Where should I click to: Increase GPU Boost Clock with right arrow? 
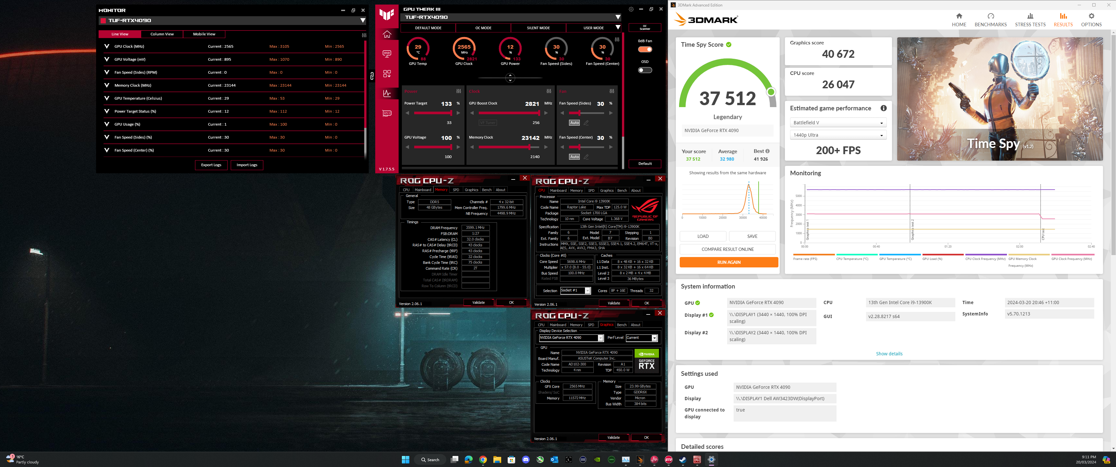(x=546, y=113)
